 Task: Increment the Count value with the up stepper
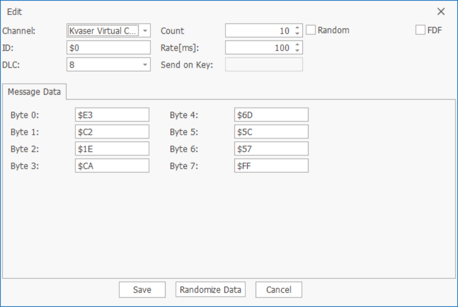[x=298, y=27]
